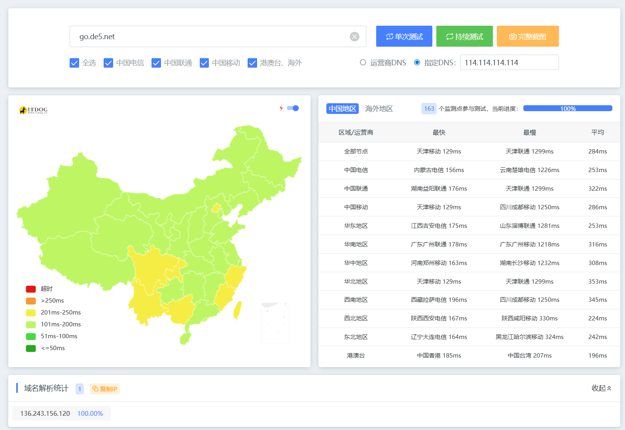
Task: Click the 163 monitoring points badge
Action: 429,109
